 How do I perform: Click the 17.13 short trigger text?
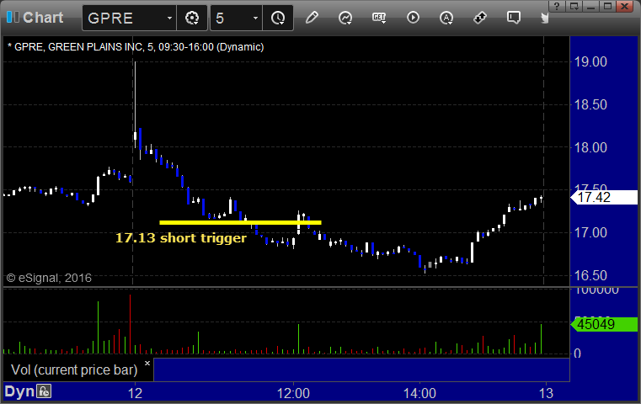pos(181,237)
